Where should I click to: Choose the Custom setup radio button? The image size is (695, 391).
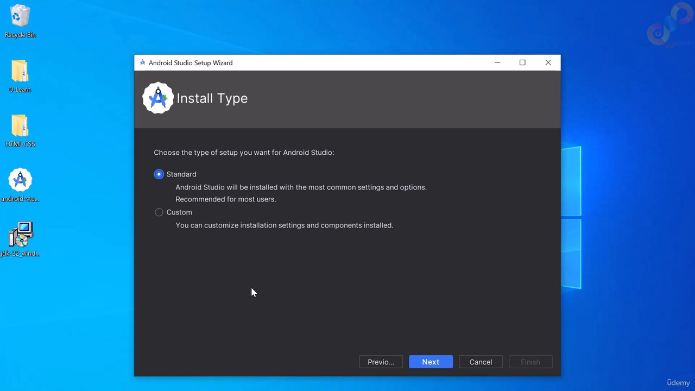coord(159,212)
